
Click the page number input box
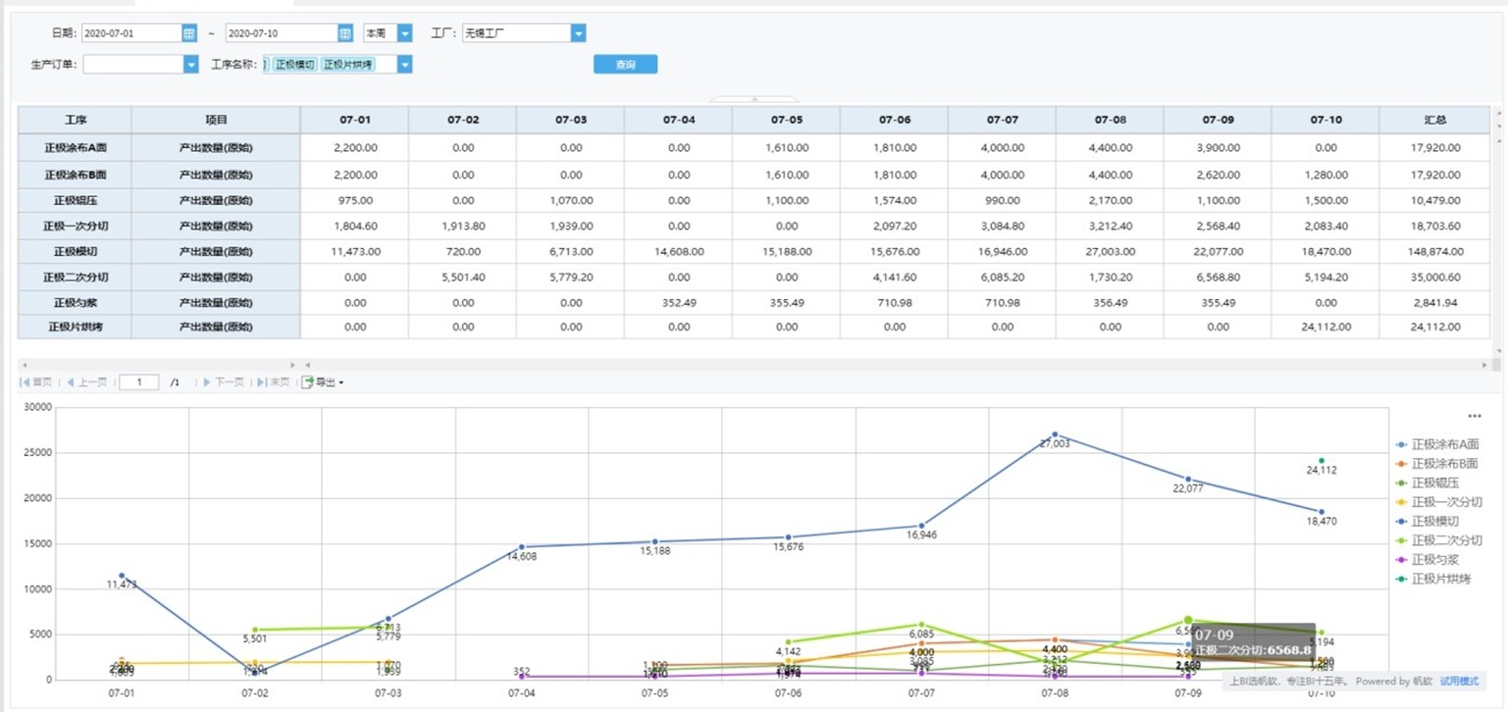point(139,382)
